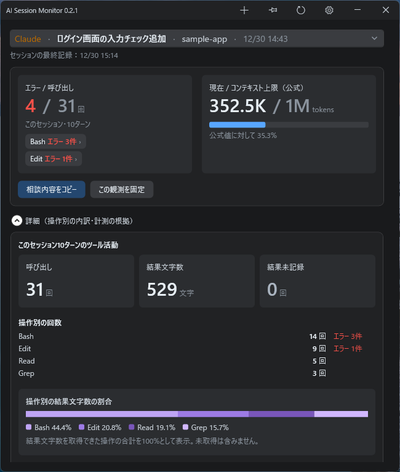This screenshot has height=472, width=400.
Task: Click the 352.5K token value
Action: tap(238, 106)
